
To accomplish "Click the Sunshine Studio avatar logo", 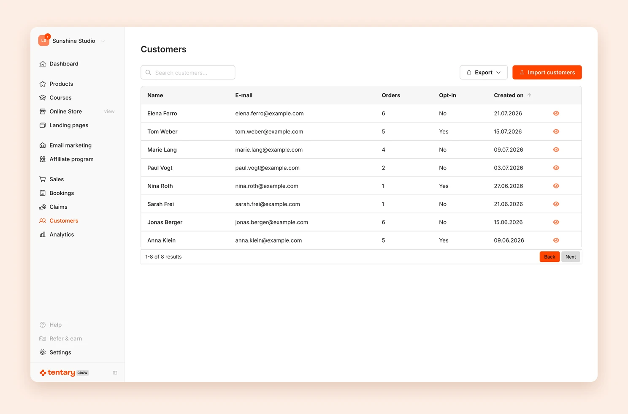I will coord(44,41).
